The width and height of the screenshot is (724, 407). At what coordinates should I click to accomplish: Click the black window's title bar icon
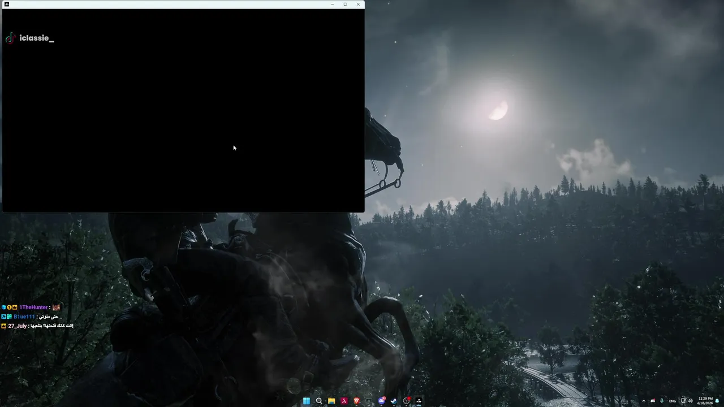coord(7,4)
